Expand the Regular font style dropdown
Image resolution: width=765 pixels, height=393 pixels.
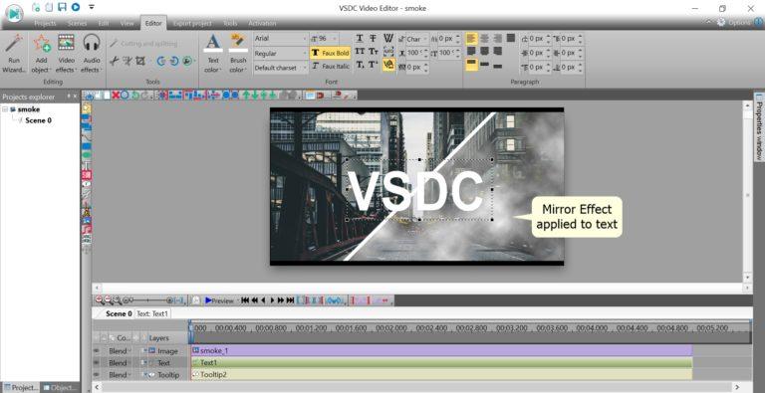click(281, 53)
